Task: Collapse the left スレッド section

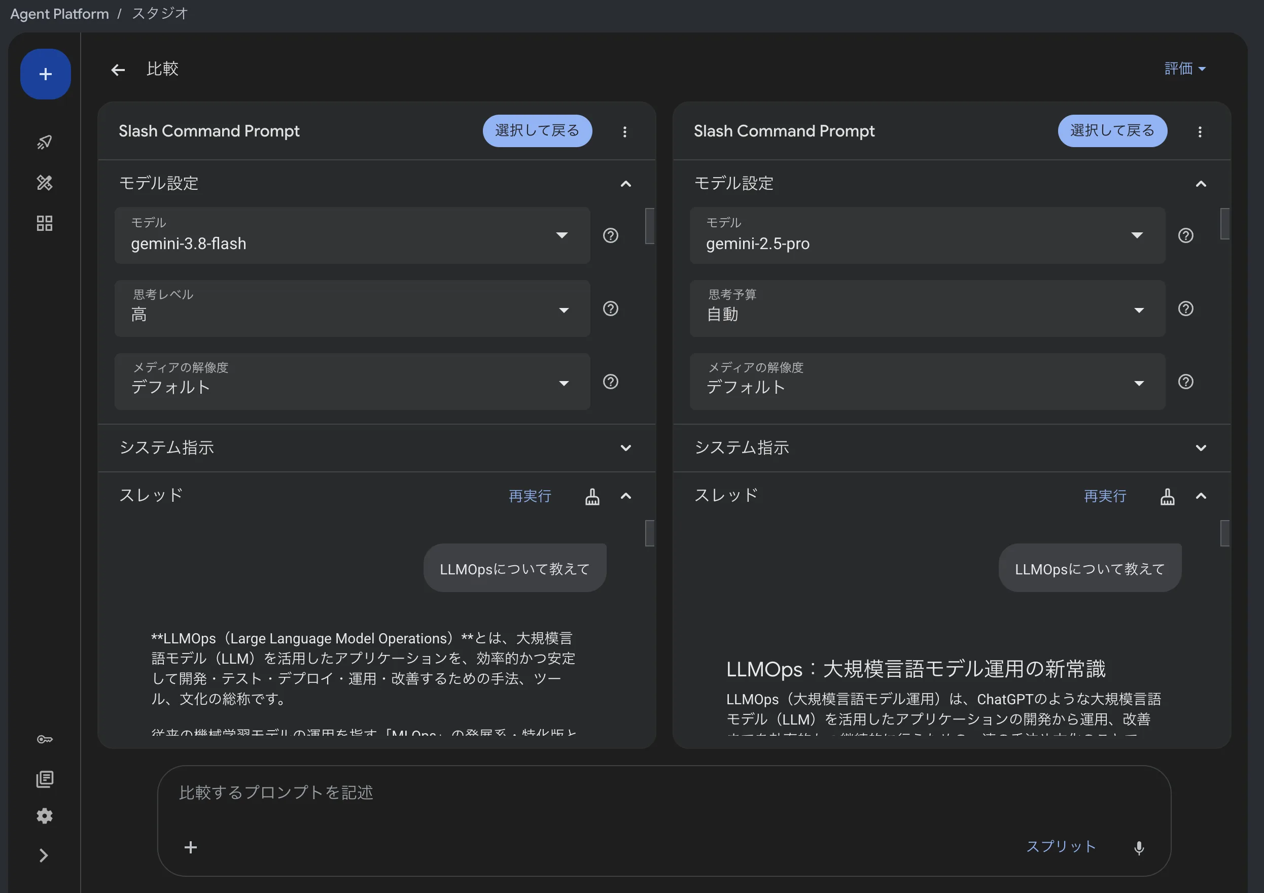Action: click(x=626, y=496)
